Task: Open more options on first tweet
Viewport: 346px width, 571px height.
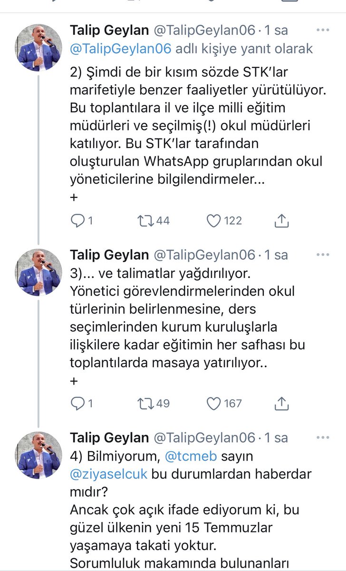Action: tap(323, 30)
